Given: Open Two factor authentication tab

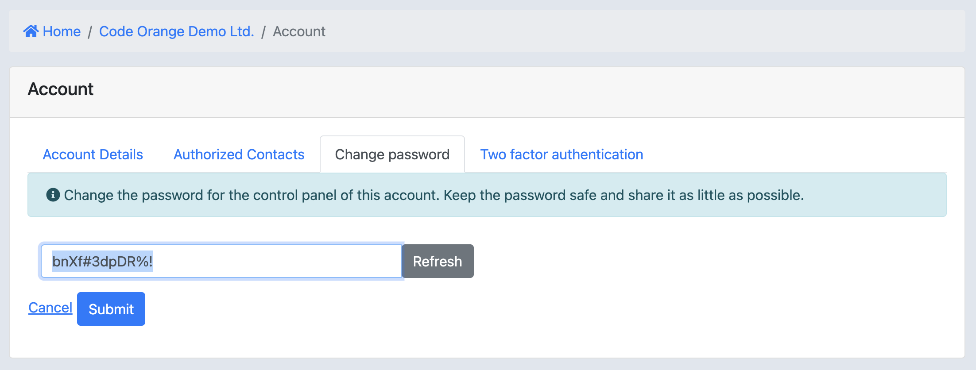Looking at the screenshot, I should pyautogui.click(x=562, y=154).
